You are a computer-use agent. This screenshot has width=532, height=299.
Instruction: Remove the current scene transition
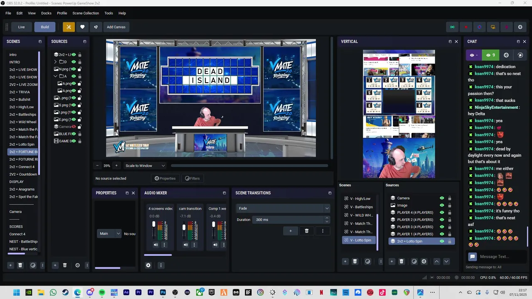pyautogui.click(x=307, y=231)
